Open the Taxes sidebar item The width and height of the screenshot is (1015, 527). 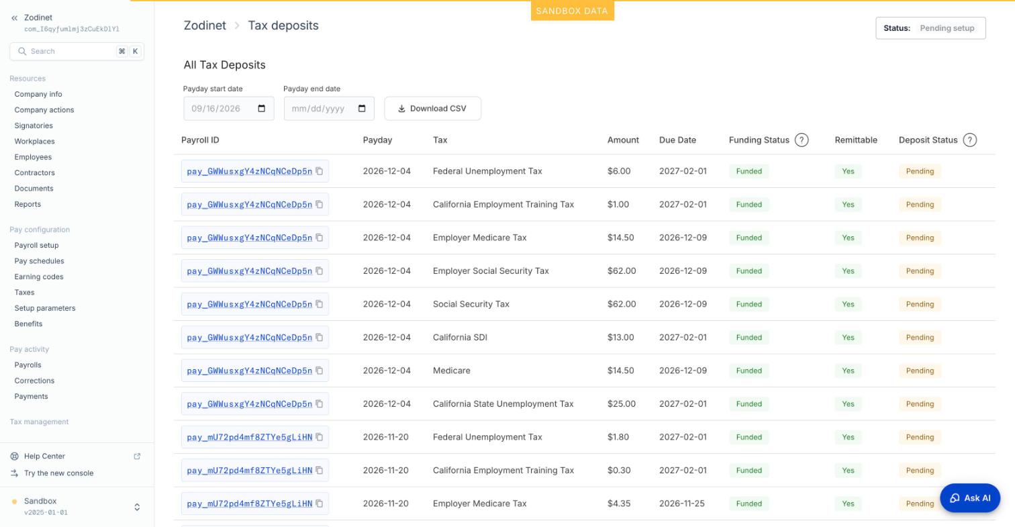24,293
